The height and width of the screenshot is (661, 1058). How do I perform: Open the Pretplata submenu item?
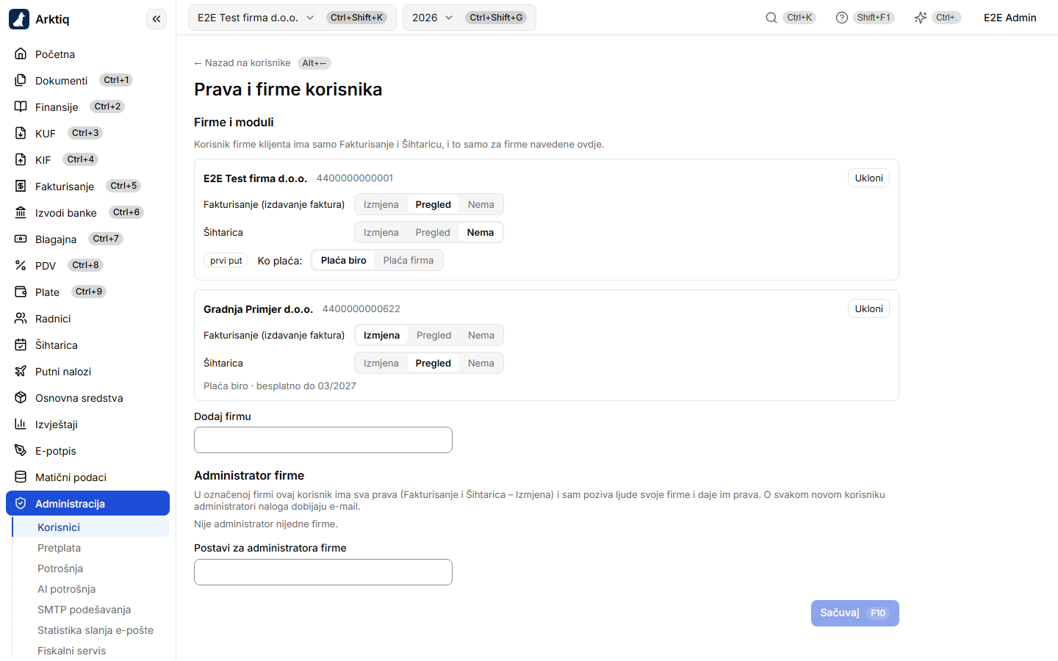tap(91, 548)
